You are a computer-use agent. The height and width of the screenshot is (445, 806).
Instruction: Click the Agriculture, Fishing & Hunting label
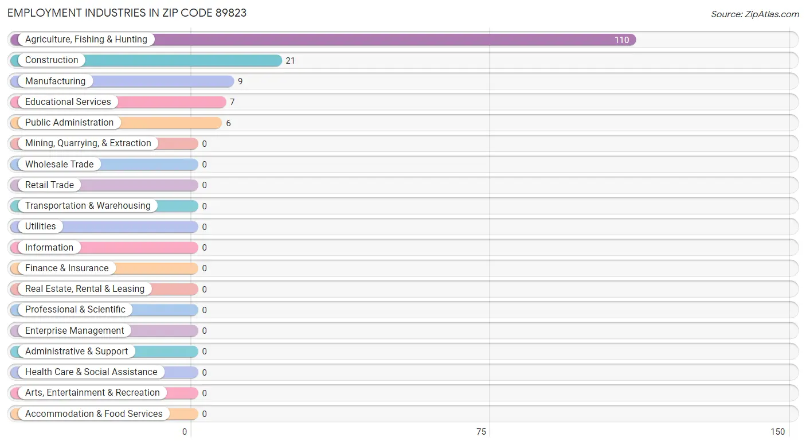[x=86, y=40]
